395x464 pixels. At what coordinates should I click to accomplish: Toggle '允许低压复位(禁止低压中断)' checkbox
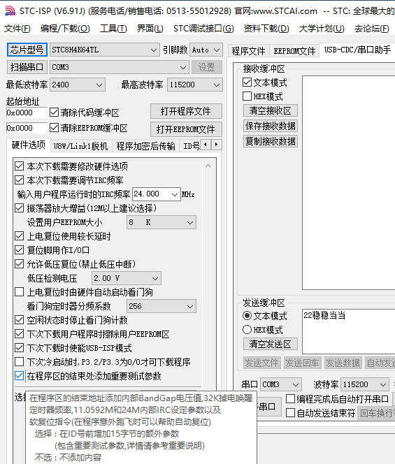pos(20,264)
